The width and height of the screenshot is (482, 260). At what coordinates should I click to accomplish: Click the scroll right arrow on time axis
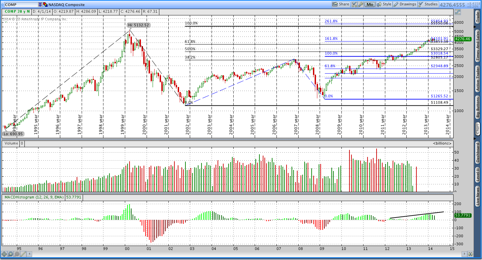[x=464, y=254]
